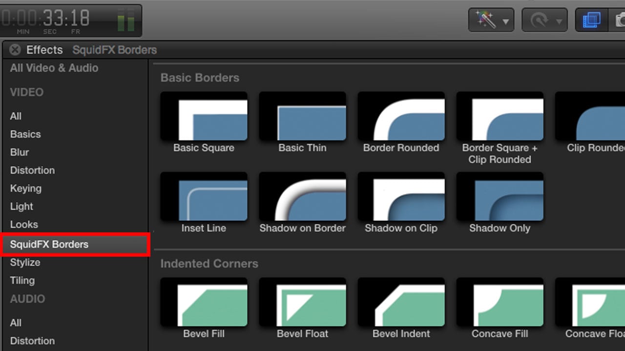Close the Effects browser panel

[x=15, y=50]
